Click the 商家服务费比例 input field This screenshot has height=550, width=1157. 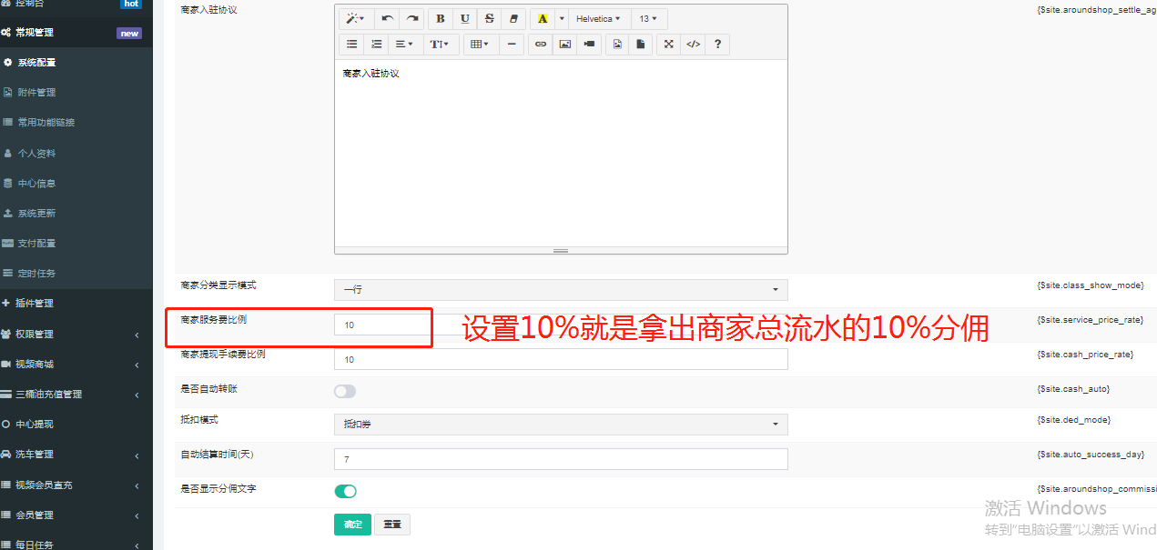[x=561, y=325]
